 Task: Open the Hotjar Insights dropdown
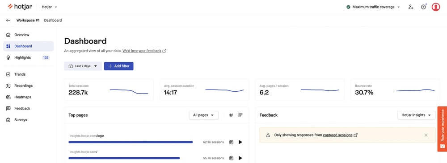click(x=416, y=115)
